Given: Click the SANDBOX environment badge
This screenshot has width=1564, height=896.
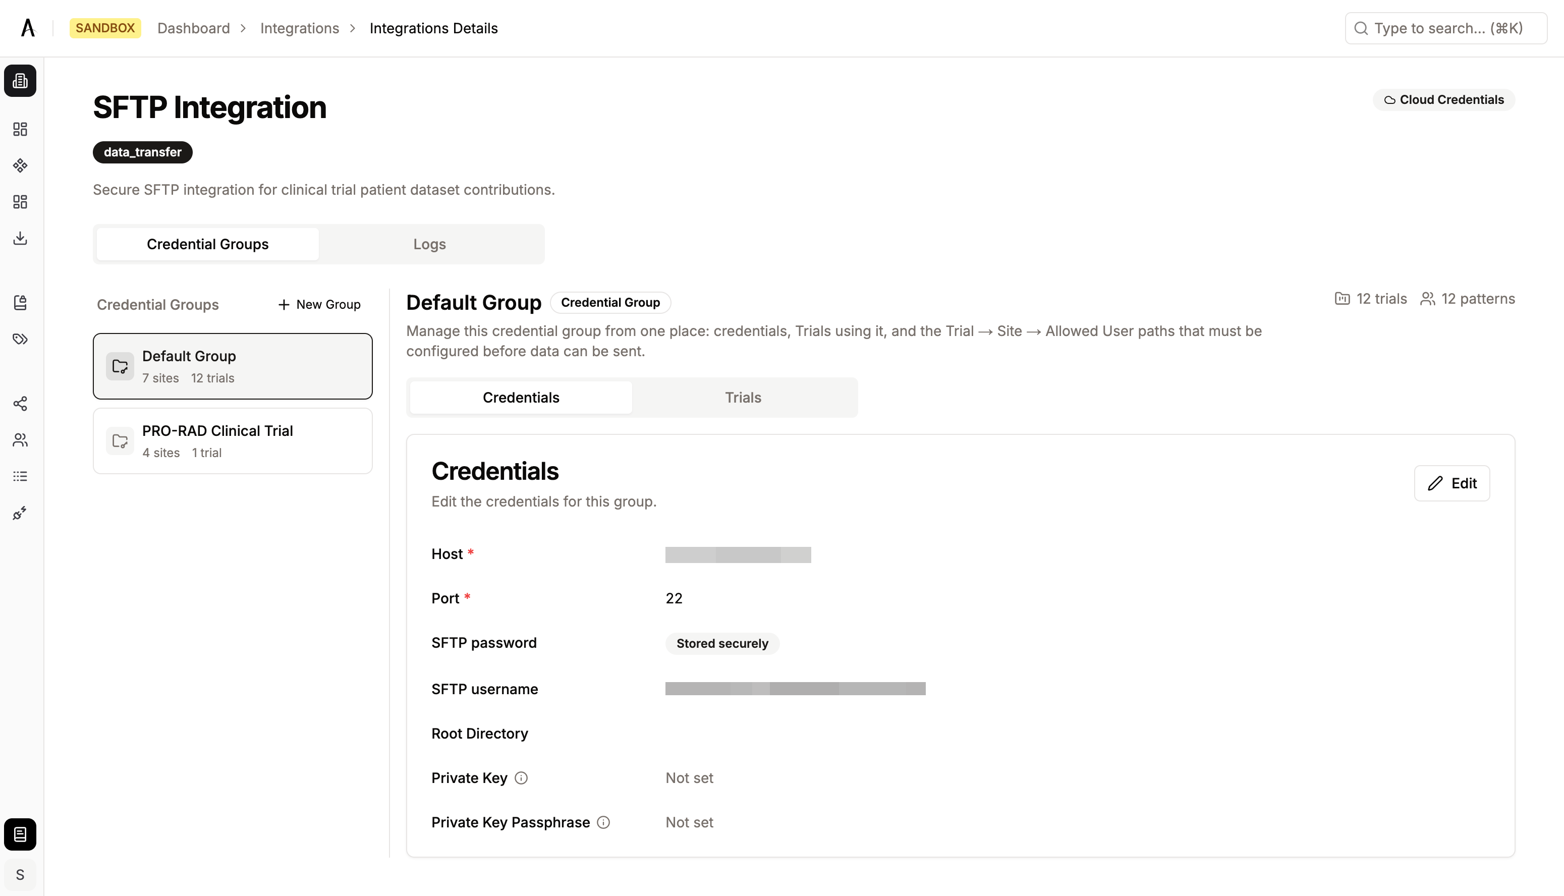Looking at the screenshot, I should (105, 28).
